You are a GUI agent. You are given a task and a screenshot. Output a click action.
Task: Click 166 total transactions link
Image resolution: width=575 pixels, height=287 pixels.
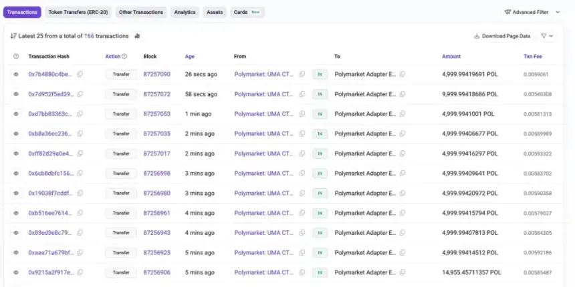coord(89,36)
